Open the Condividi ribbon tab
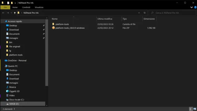Viewport: 197px width, 111px height. point(26,7)
